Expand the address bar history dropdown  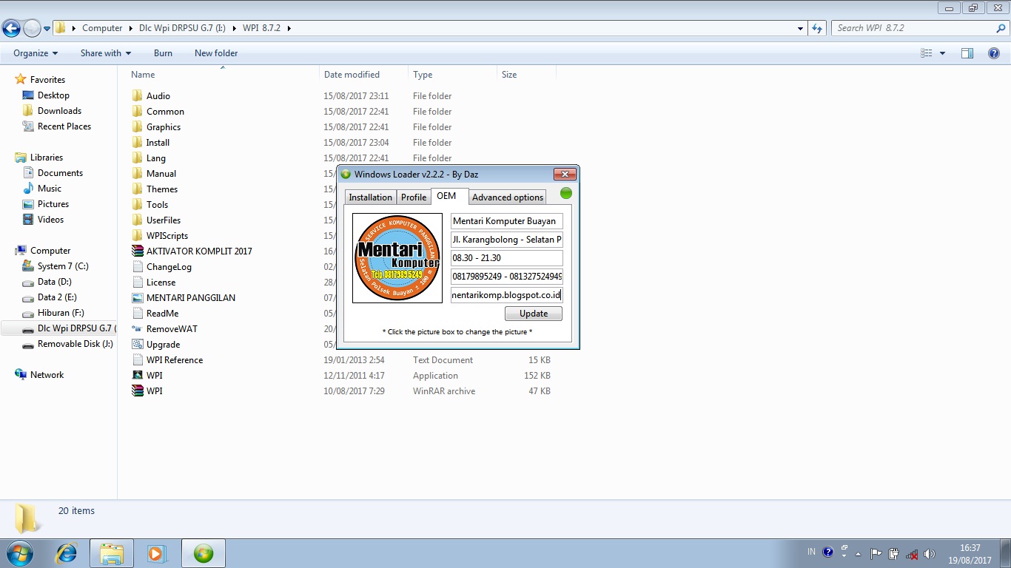click(801, 29)
